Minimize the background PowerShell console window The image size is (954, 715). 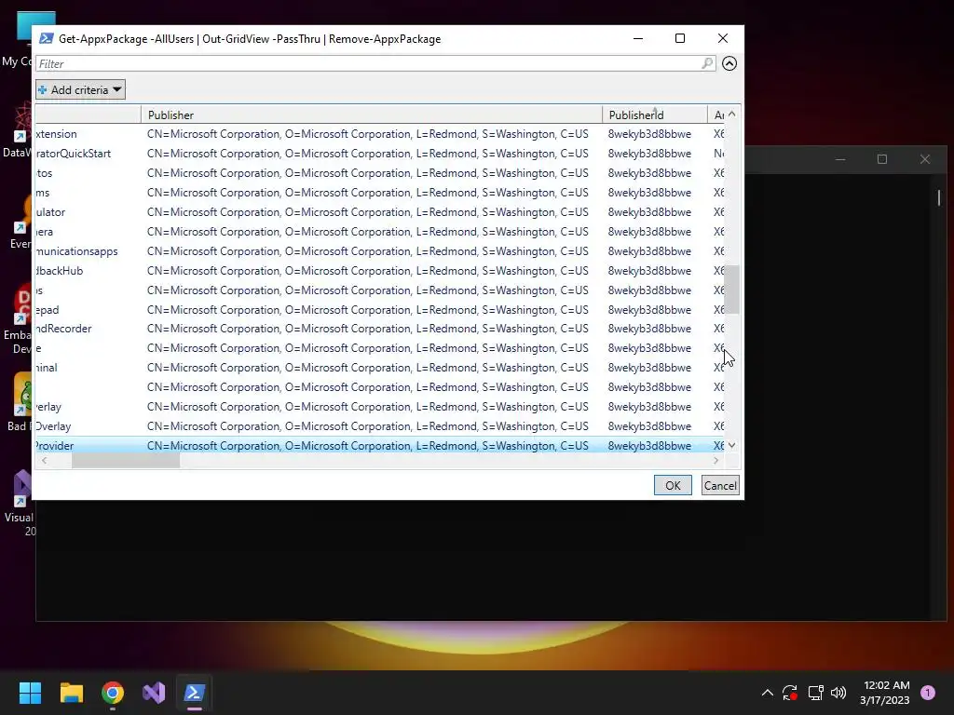click(x=840, y=159)
